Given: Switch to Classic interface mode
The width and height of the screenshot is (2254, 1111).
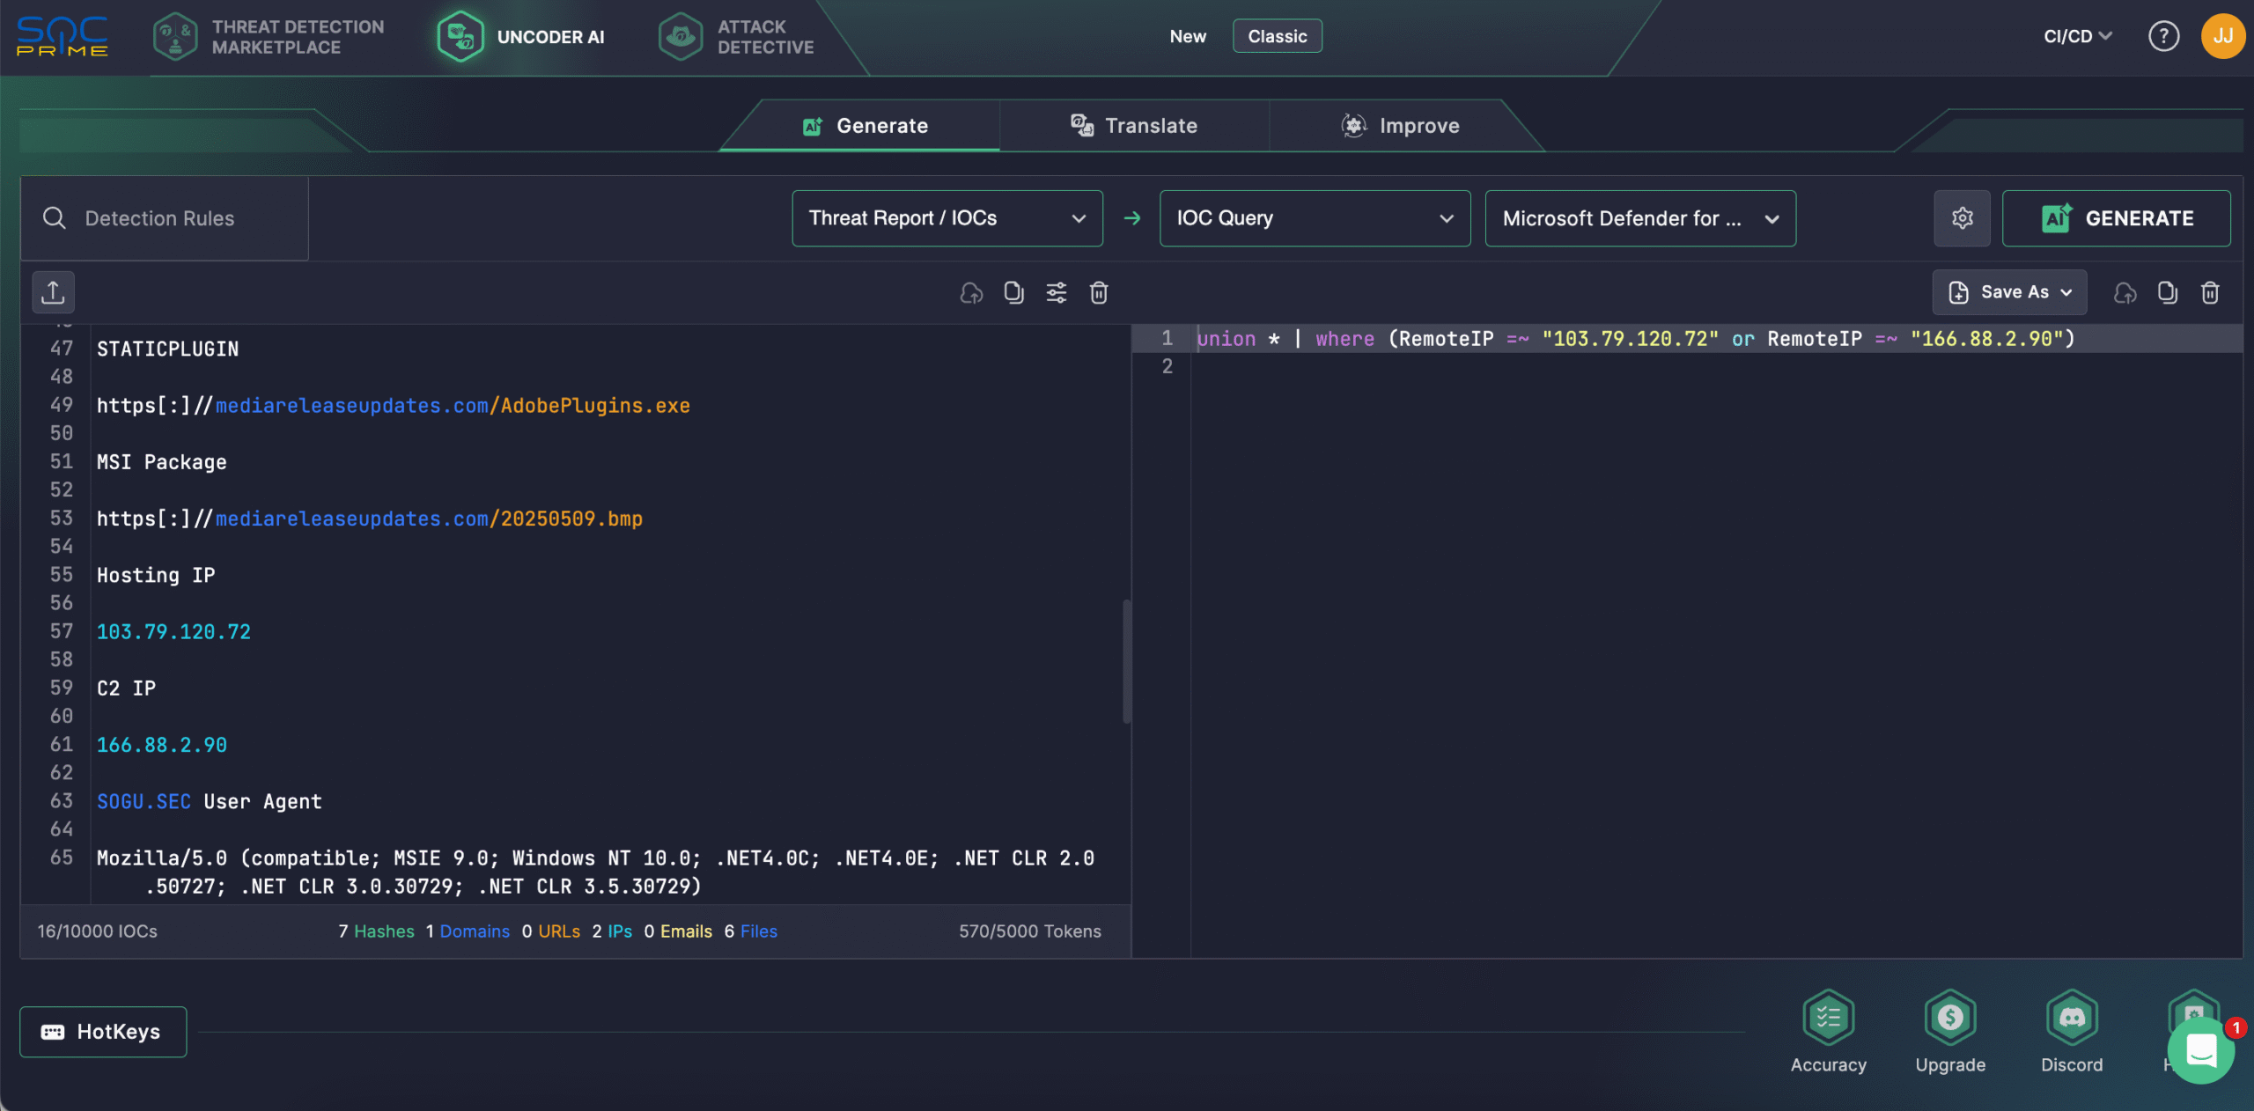Looking at the screenshot, I should click(x=1277, y=36).
